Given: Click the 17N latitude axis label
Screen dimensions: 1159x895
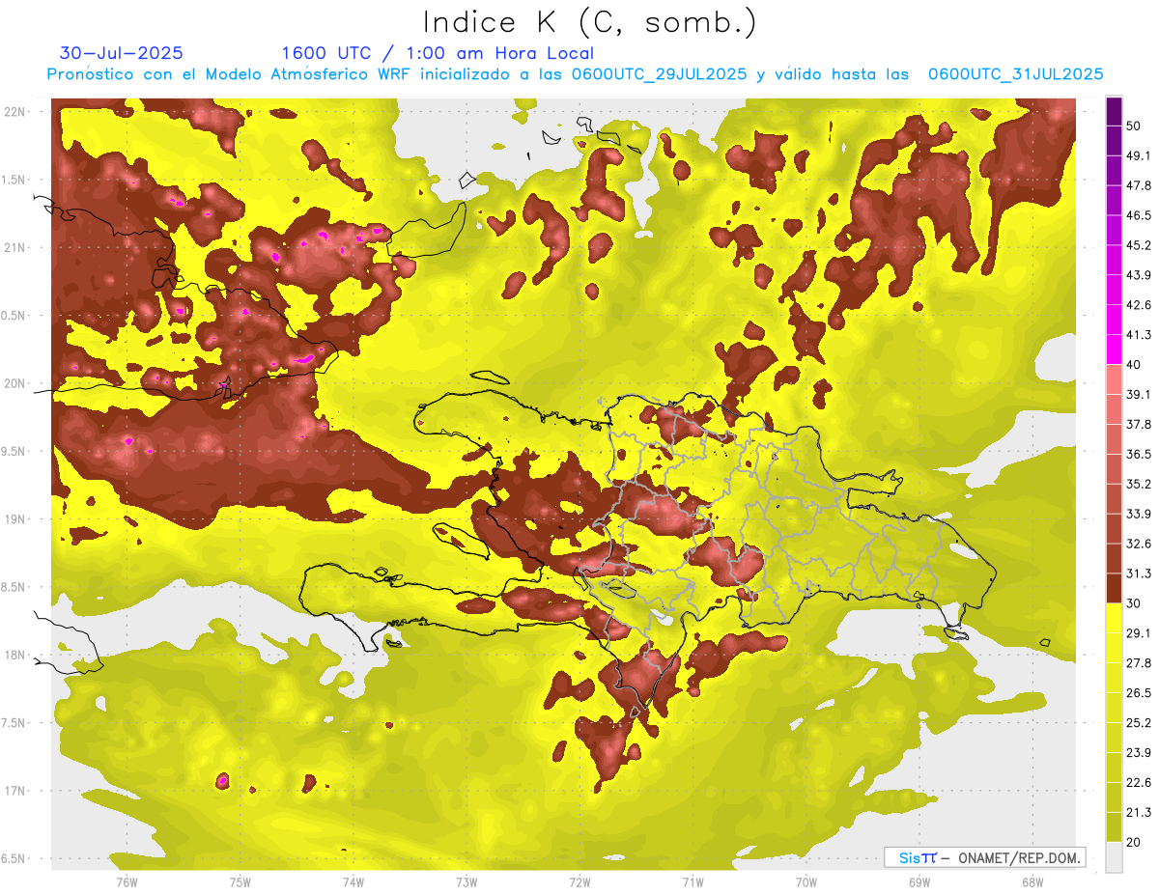Looking at the screenshot, I should pyautogui.click(x=15, y=791).
